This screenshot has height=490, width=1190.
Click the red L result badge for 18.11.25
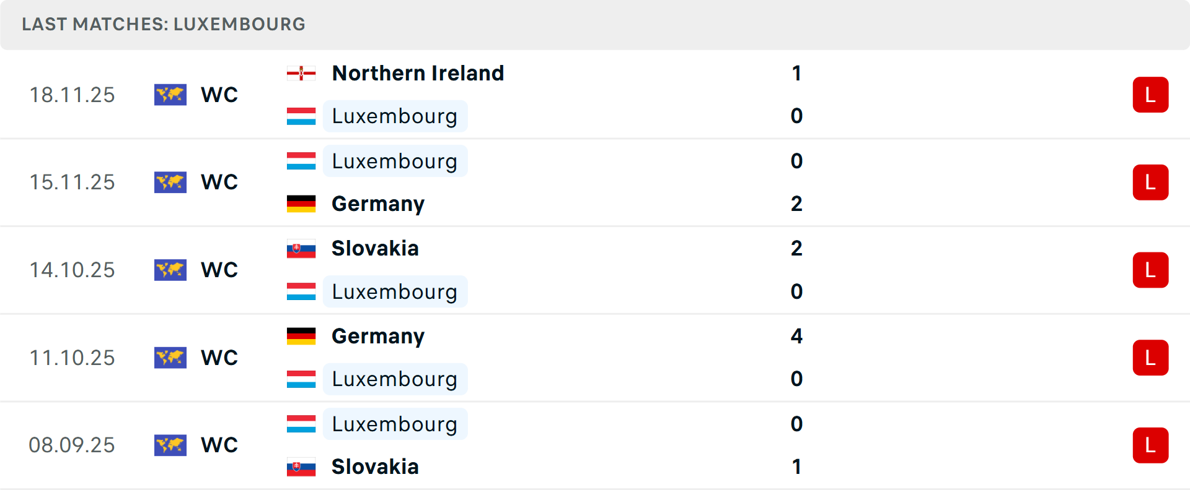tap(1150, 95)
